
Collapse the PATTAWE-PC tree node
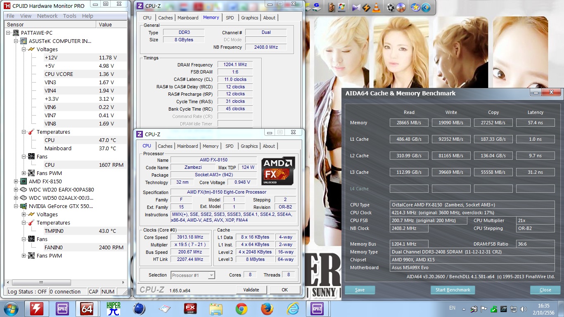(9, 33)
